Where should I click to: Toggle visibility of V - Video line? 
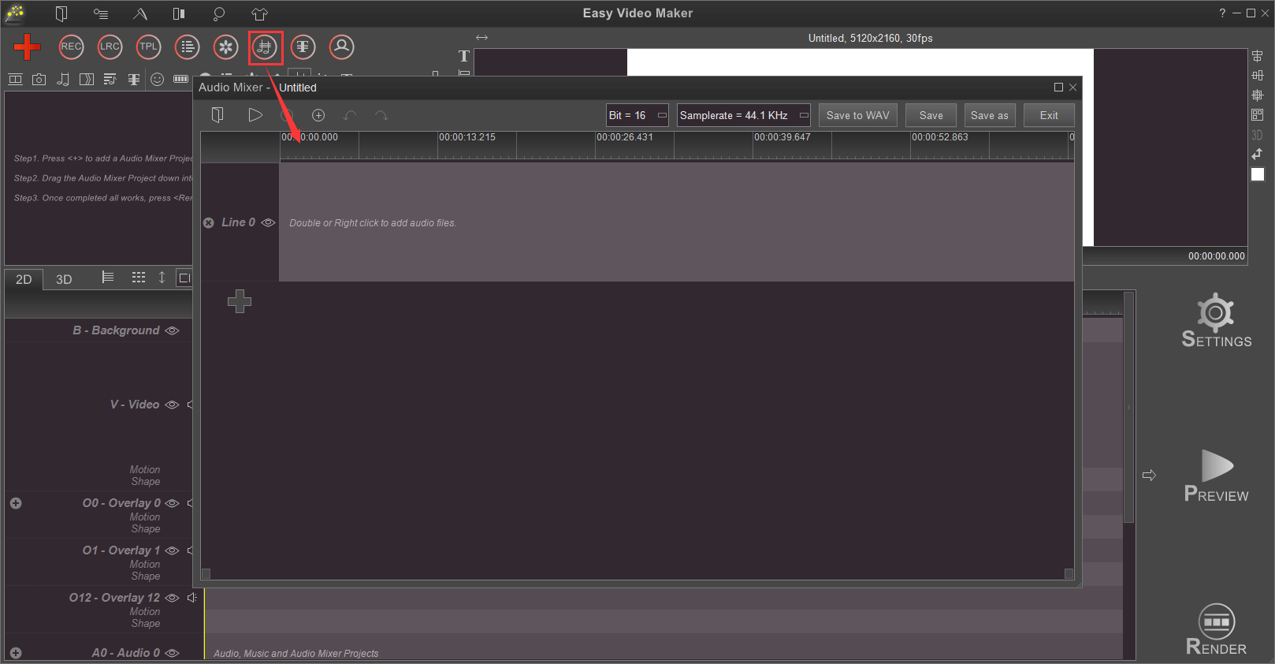coord(173,405)
